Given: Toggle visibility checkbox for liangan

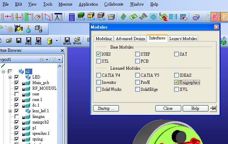Looking at the screenshot, I should tap(17, 117).
